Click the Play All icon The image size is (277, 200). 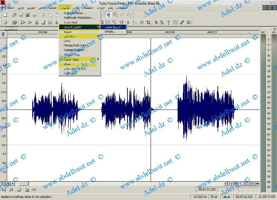click(x=23, y=23)
